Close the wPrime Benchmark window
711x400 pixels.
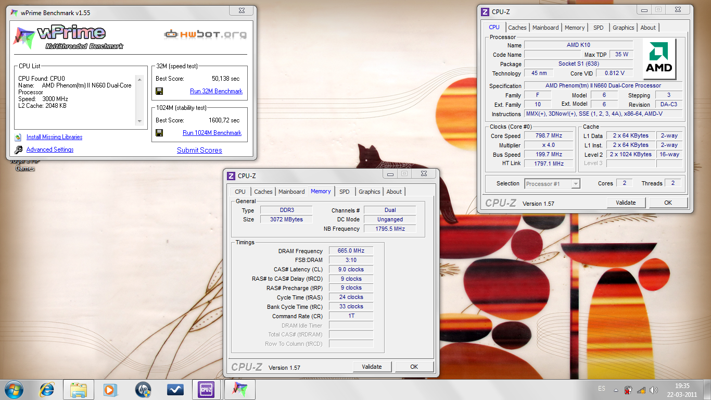pos(242,10)
